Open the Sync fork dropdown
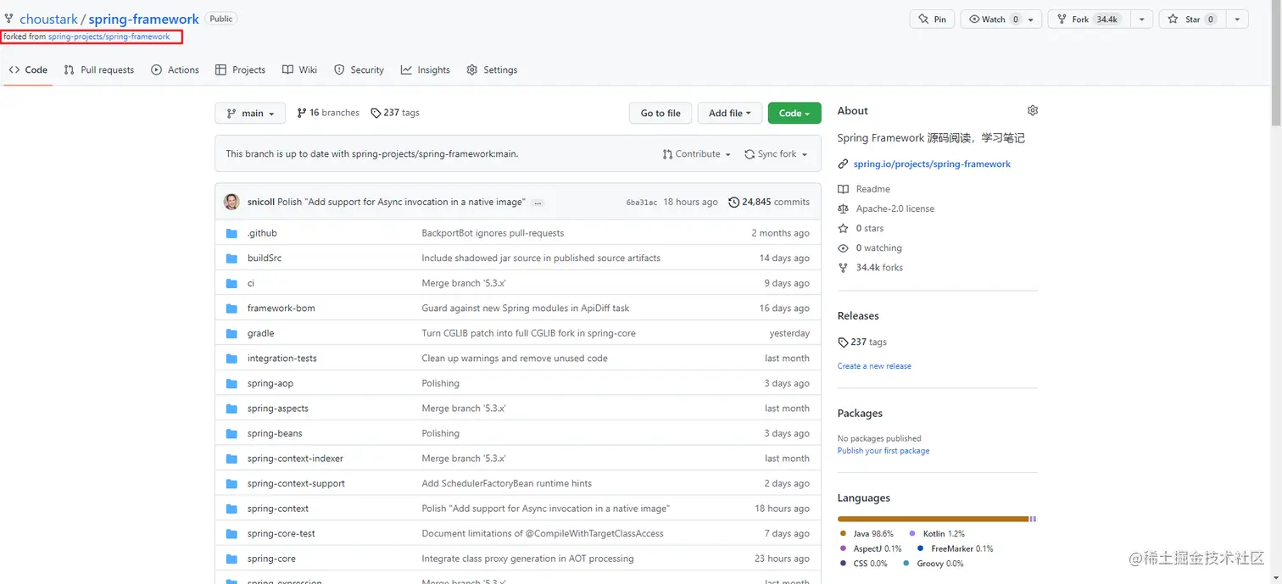The width and height of the screenshot is (1282, 584). (776, 154)
